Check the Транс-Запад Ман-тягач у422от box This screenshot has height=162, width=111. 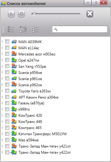point(7,152)
